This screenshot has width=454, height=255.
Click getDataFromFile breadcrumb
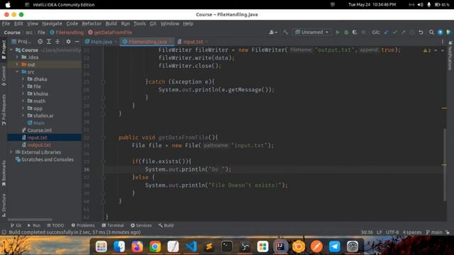(x=111, y=33)
